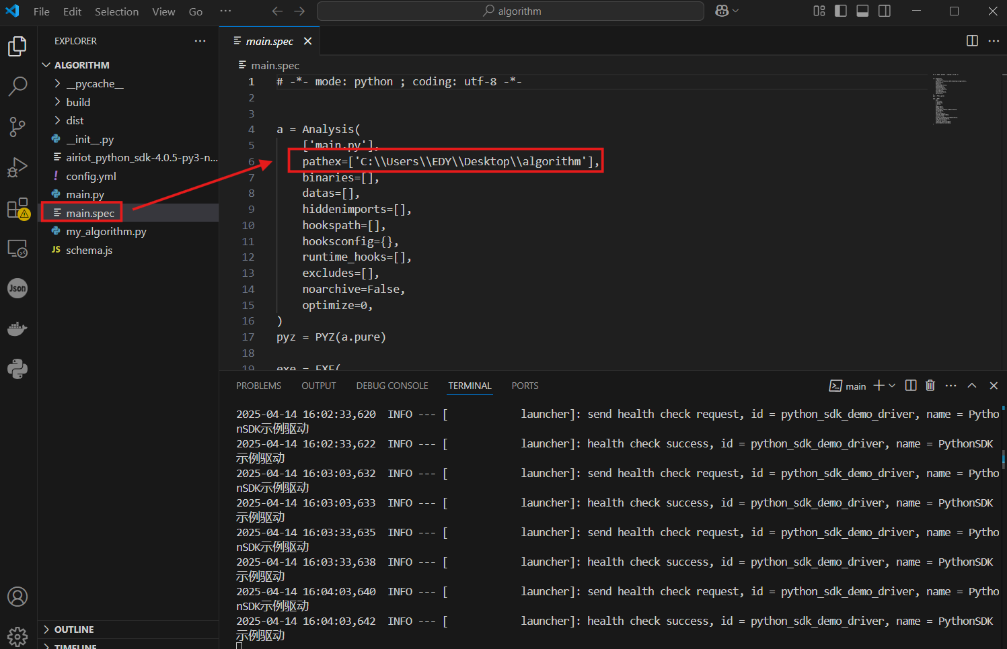Image resolution: width=1007 pixels, height=649 pixels.
Task: Open the new terminal launch profile dropdown
Action: pyautogui.click(x=893, y=386)
